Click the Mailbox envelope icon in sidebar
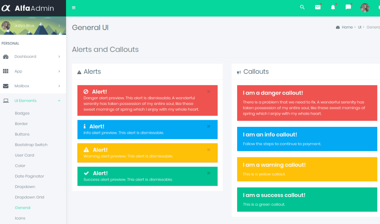The image size is (380, 224). click(x=6, y=86)
